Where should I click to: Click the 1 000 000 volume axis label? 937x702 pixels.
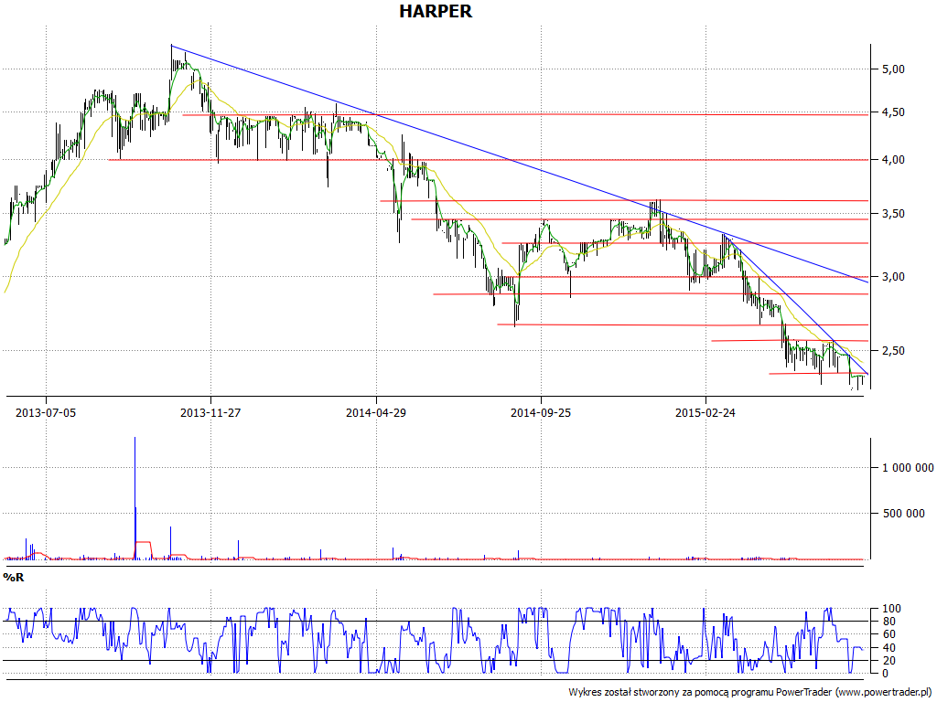(908, 467)
